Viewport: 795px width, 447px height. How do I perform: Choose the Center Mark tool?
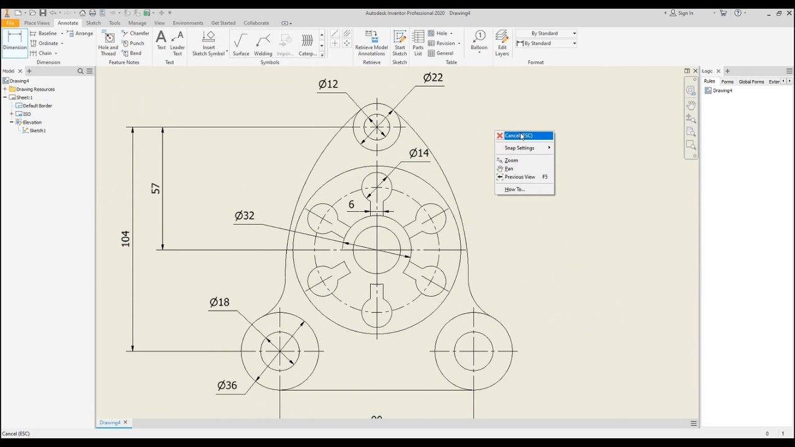335,43
